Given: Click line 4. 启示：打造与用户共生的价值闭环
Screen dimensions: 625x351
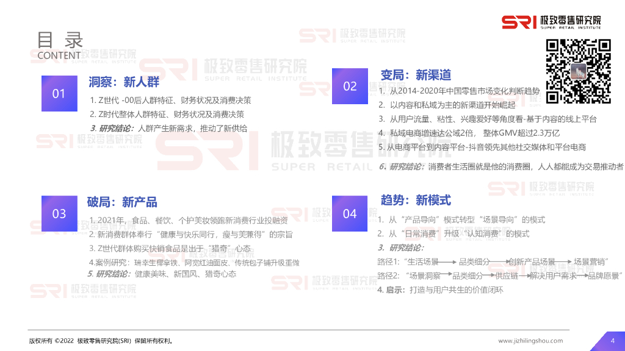Looking at the screenshot, I should coord(440,289).
